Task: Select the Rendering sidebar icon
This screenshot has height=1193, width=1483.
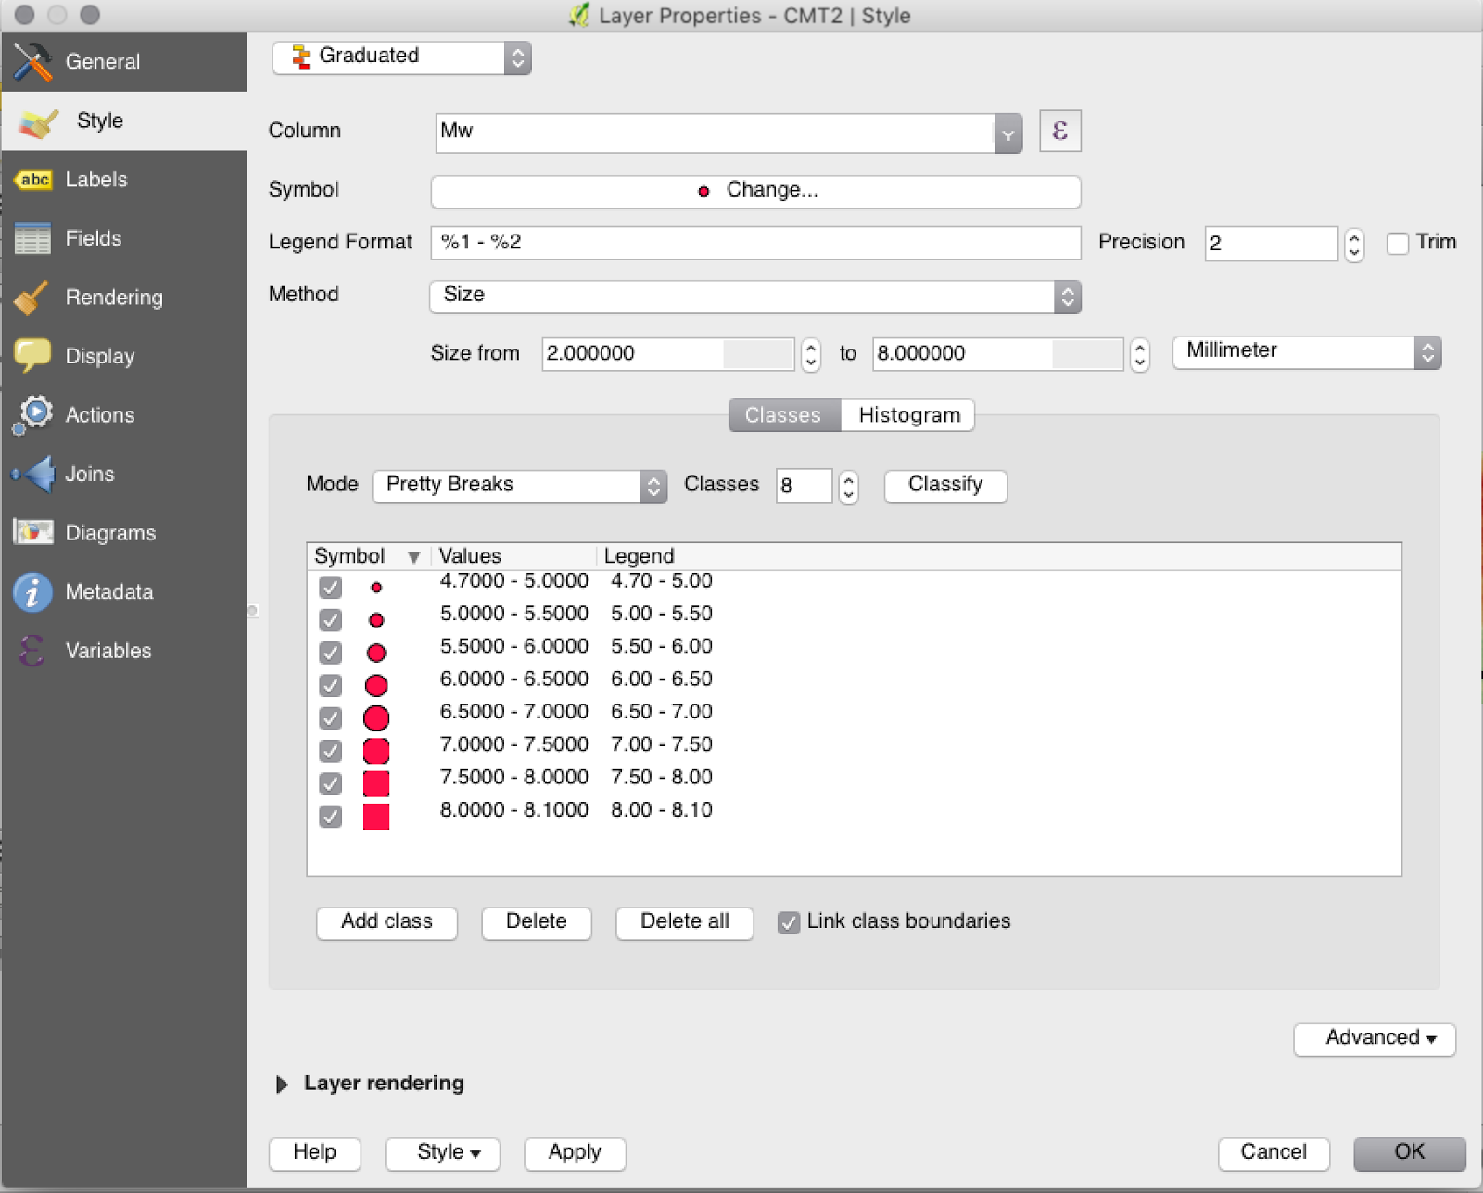Action: pos(32,297)
